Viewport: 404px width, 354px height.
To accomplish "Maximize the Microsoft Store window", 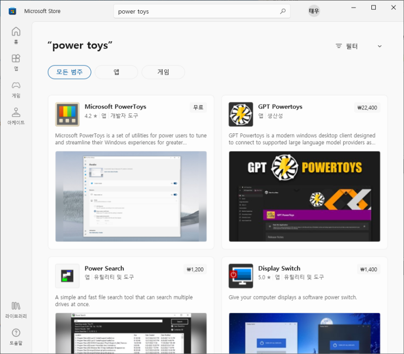I will pyautogui.click(x=374, y=8).
